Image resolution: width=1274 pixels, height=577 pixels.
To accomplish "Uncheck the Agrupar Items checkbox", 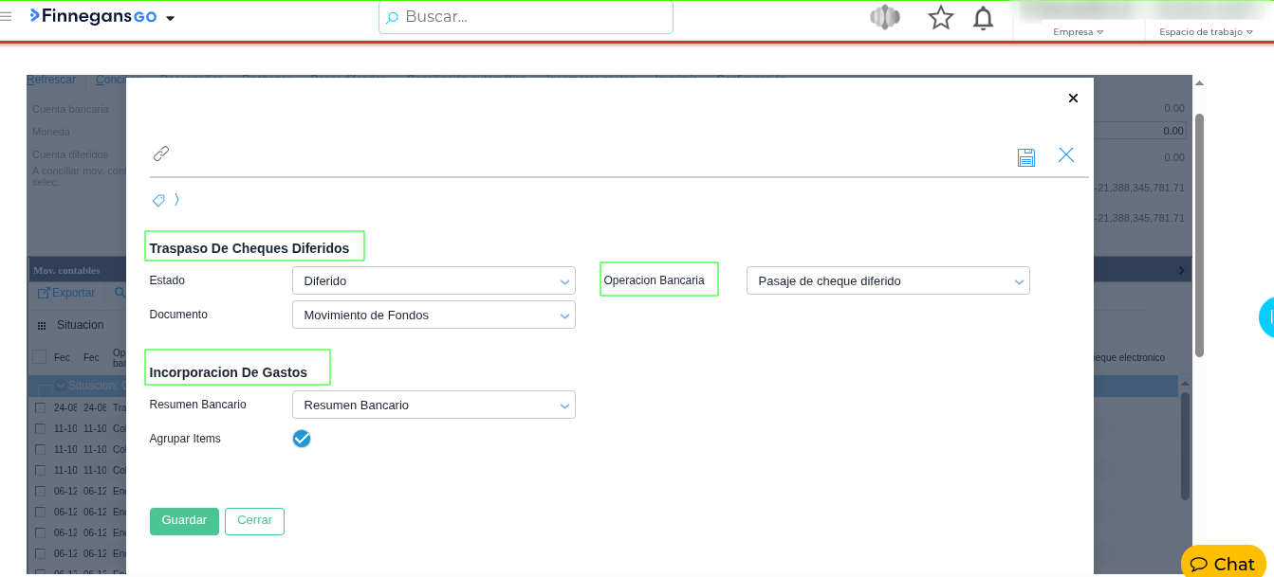I will coord(302,439).
